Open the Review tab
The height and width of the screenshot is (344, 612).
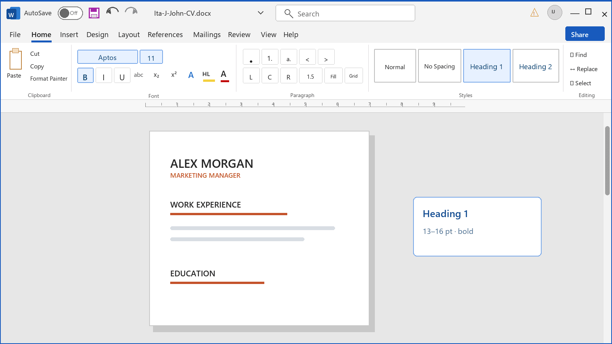239,34
